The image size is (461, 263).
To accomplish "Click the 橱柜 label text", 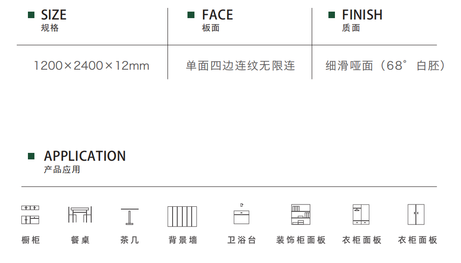I will pyautogui.click(x=31, y=240).
